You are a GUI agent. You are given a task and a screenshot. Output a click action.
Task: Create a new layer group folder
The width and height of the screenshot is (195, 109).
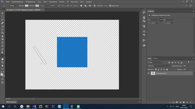[x=184, y=102]
